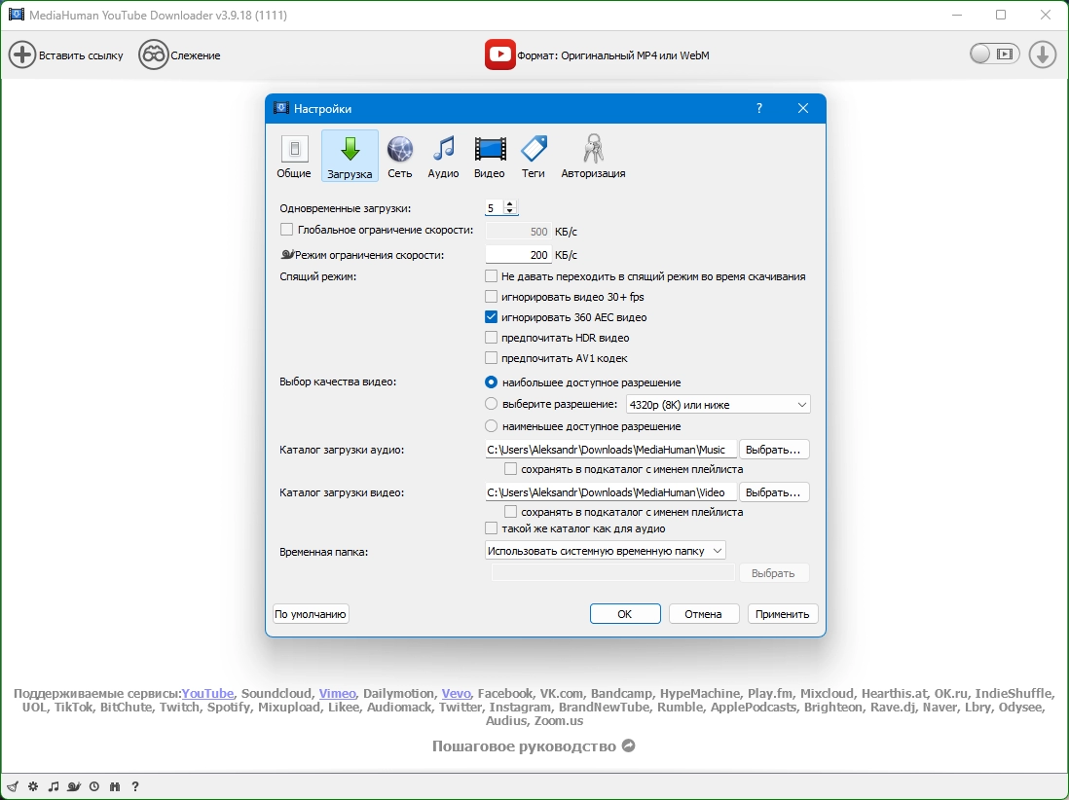This screenshot has width=1069, height=800.
Task: Open the 4320p (8K) или ниже resolution dropdown
Action: coord(718,405)
